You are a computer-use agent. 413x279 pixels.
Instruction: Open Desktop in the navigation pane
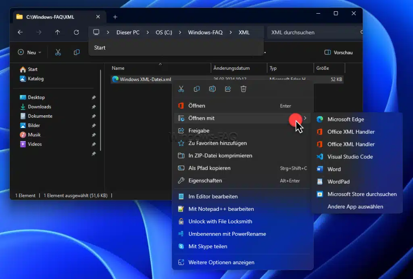coord(32,98)
